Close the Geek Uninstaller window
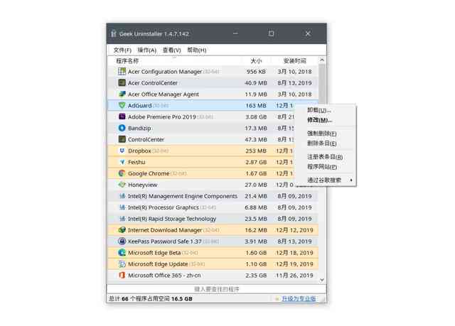 (x=308, y=33)
